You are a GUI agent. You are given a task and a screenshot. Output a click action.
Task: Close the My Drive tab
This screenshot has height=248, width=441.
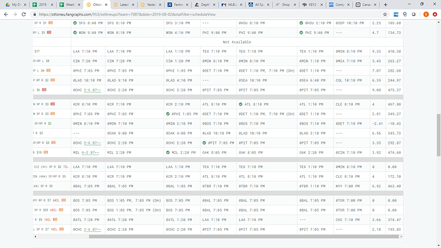(25, 4)
